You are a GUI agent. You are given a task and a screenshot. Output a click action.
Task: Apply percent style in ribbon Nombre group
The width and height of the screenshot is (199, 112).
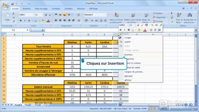(x=92, y=21)
